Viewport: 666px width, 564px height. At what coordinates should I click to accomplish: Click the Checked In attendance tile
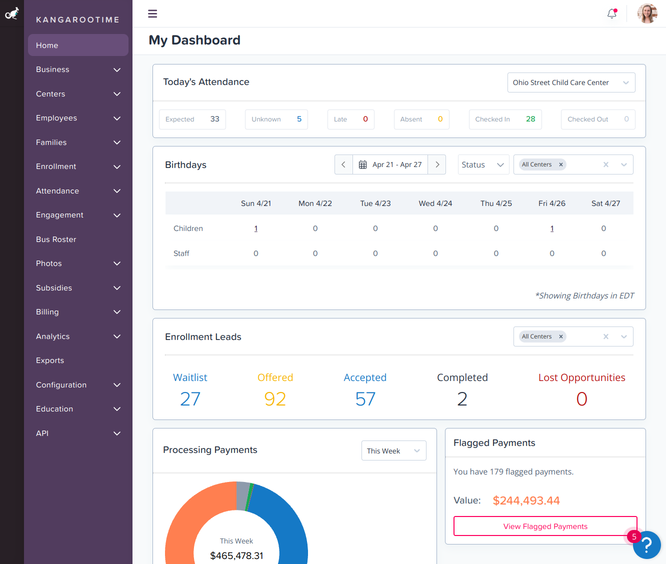tap(505, 119)
